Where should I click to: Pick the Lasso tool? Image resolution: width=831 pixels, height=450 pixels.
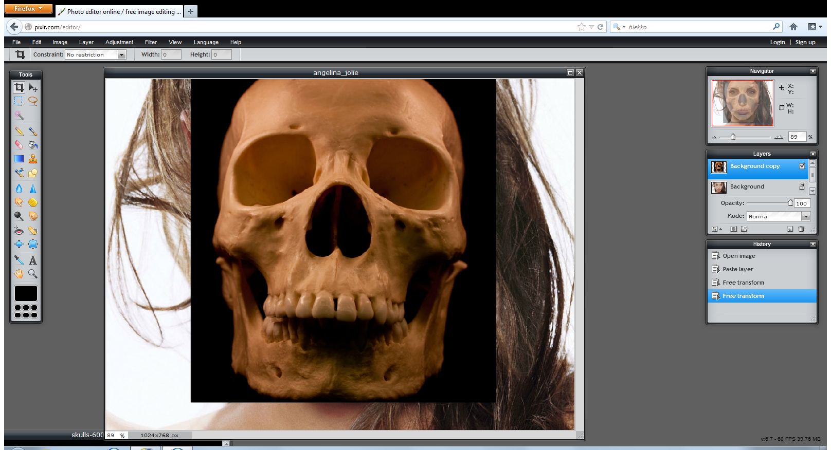point(33,101)
